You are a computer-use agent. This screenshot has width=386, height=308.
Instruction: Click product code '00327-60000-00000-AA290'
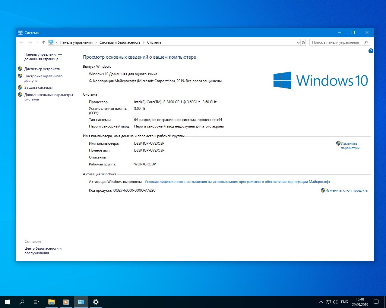pyautogui.click(x=134, y=190)
